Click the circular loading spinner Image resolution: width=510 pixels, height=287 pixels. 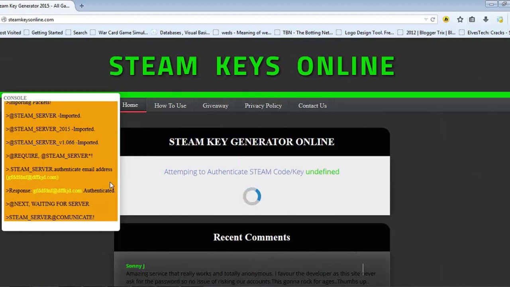coord(252,197)
